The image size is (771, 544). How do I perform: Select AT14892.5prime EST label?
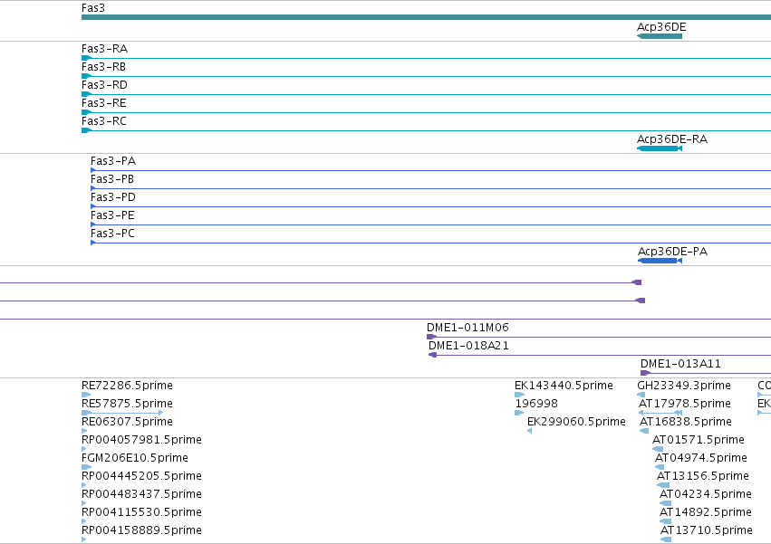pyautogui.click(x=705, y=512)
